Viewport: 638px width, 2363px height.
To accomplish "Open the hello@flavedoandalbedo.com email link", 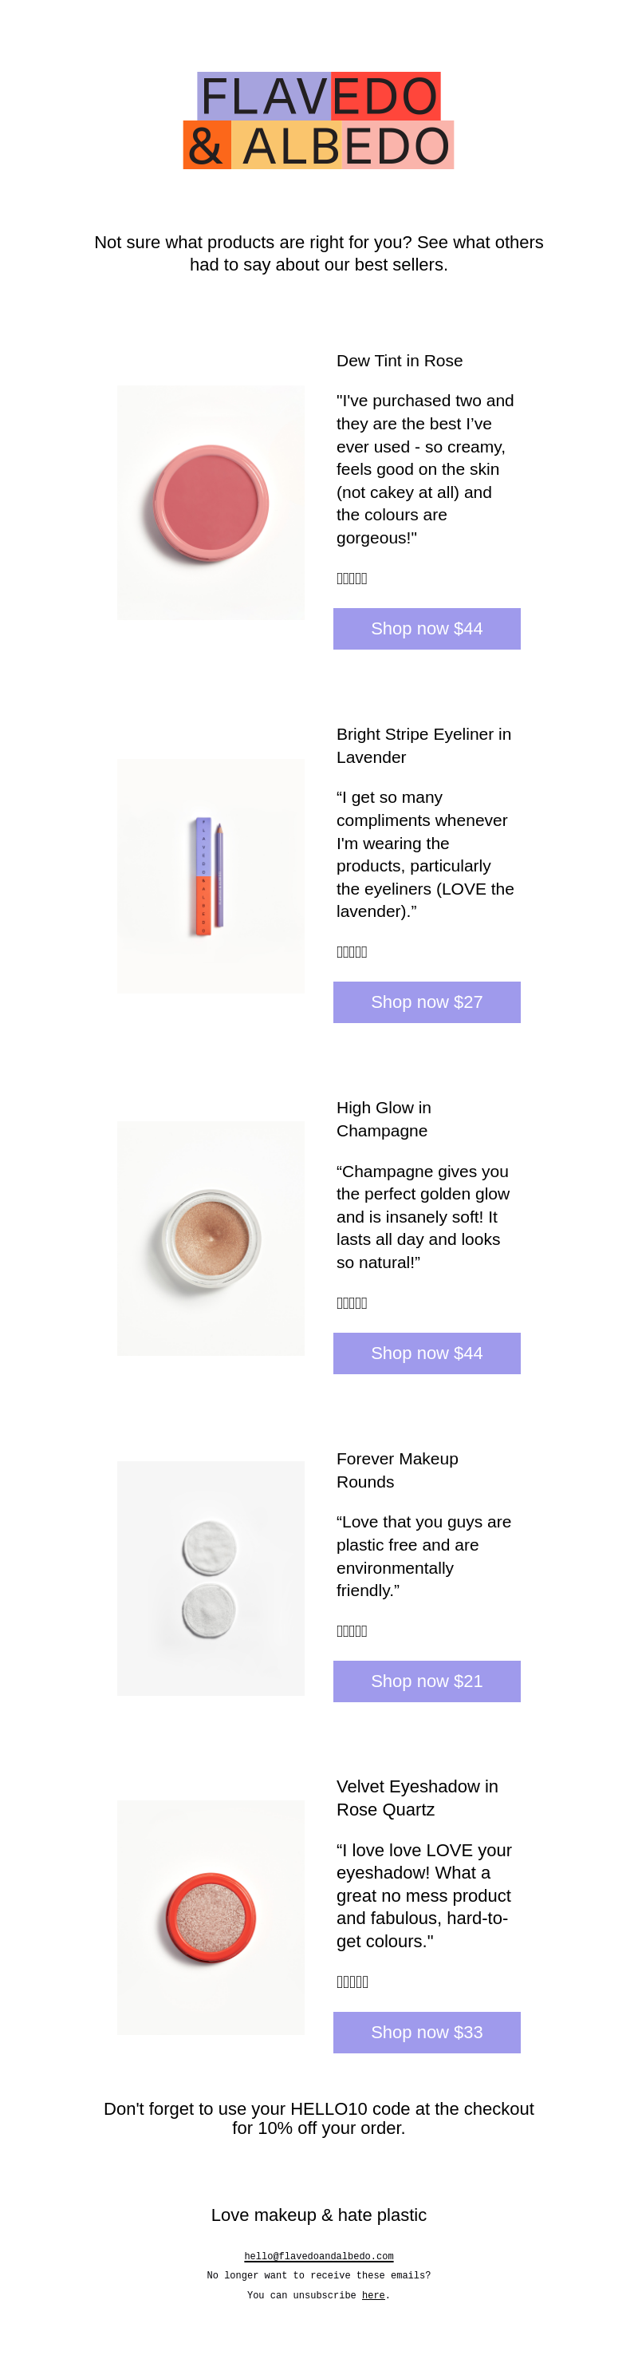I will tap(319, 2256).
